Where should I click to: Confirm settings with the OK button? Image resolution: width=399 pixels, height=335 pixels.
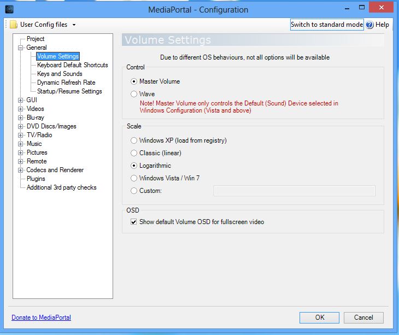click(x=319, y=318)
